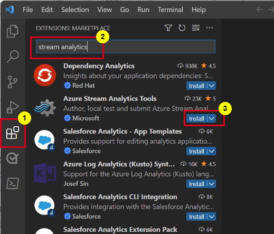Open the Views and More Actions ellipsis
Viewport: 274px width, 234px height.
(x=210, y=28)
